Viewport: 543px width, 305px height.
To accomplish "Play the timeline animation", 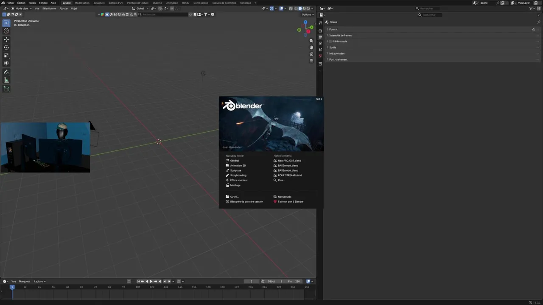I will [x=151, y=281].
